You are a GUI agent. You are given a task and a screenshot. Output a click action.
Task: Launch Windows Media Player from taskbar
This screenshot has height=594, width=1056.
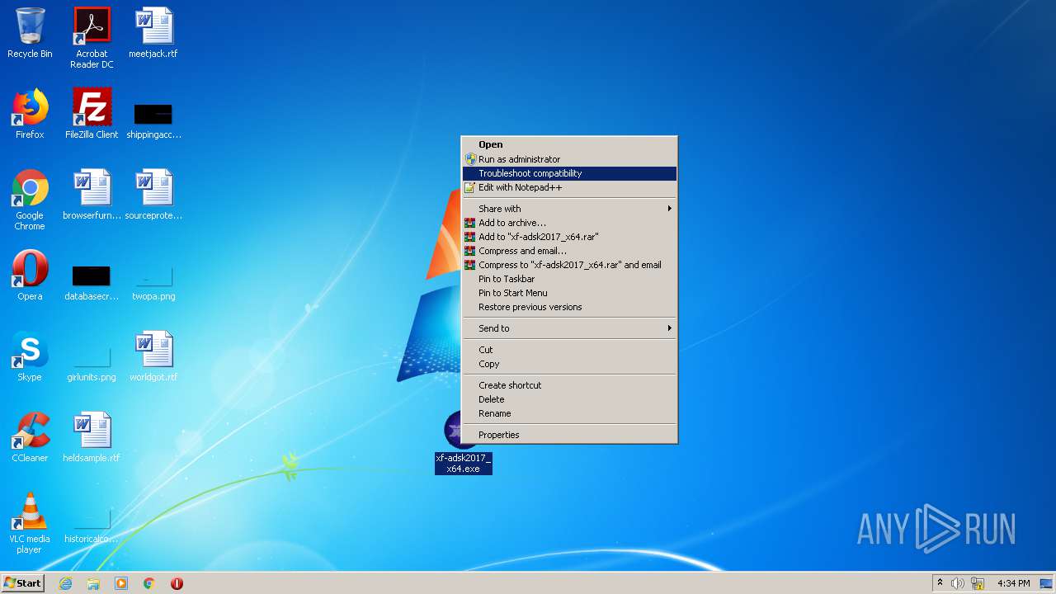[x=121, y=583]
